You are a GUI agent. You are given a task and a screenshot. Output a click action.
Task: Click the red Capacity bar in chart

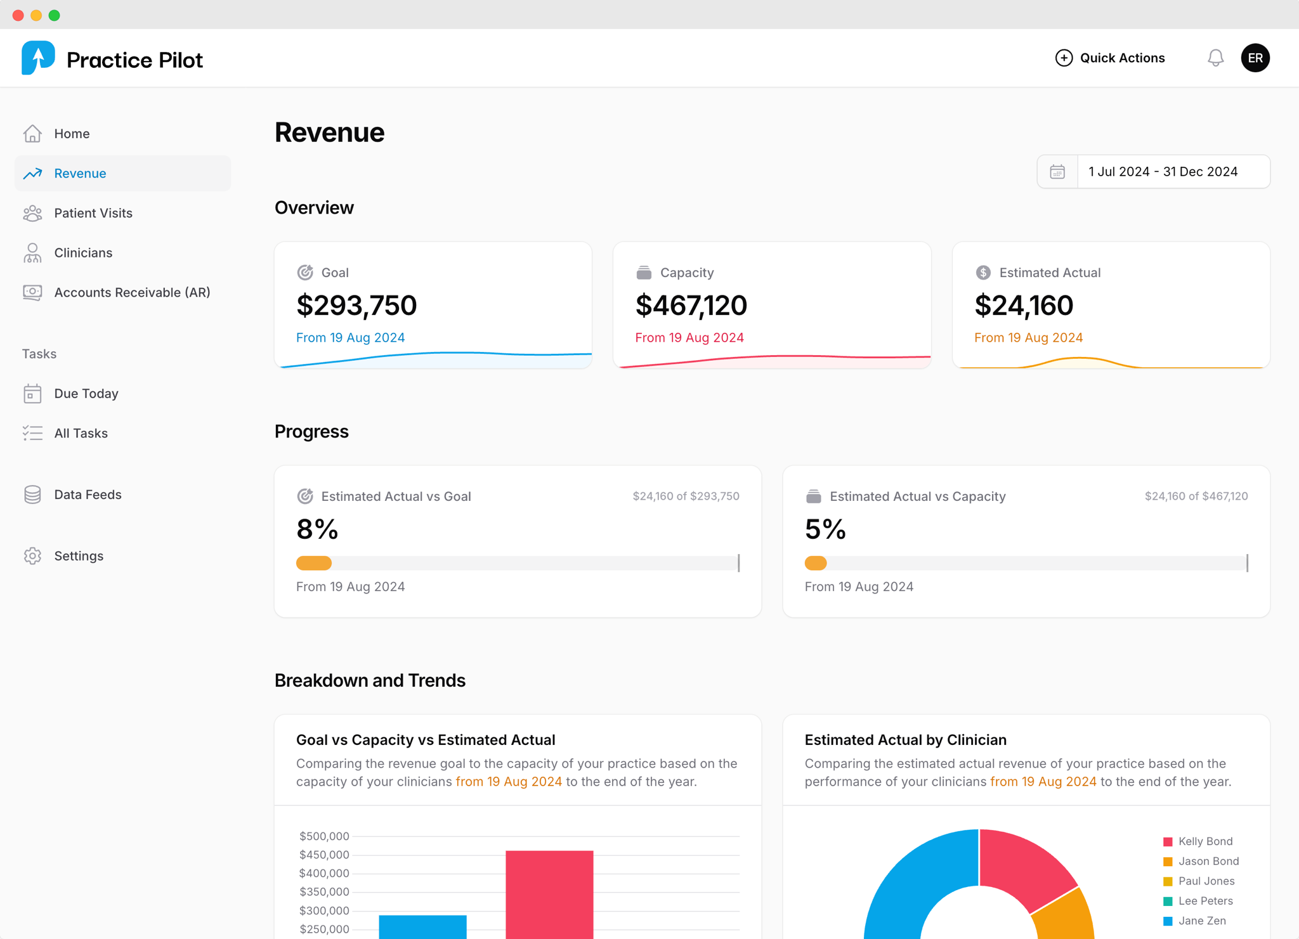coord(549,894)
